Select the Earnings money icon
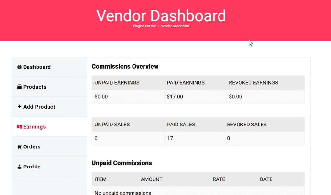Image resolution: width=331 pixels, height=195 pixels. point(20,127)
